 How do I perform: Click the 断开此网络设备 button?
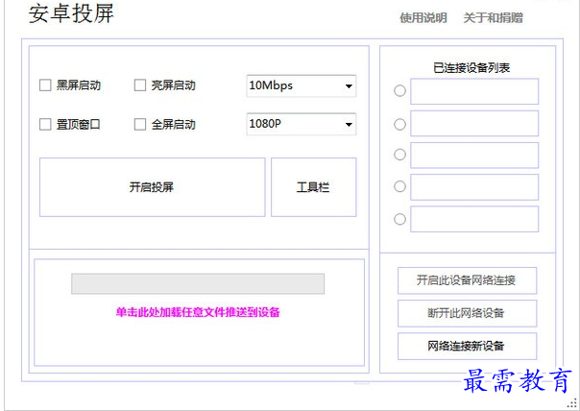[x=467, y=313]
